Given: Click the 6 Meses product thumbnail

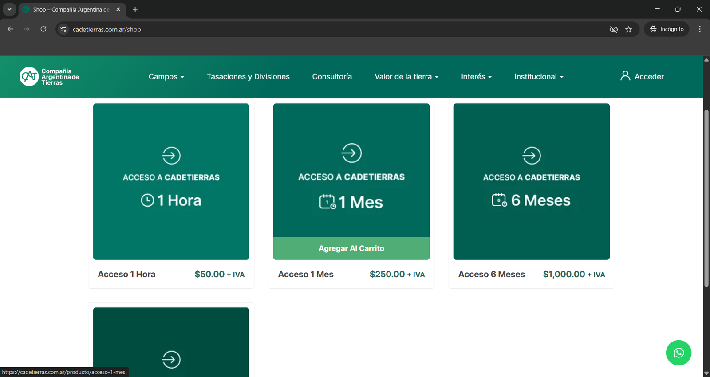Looking at the screenshot, I should (532, 181).
